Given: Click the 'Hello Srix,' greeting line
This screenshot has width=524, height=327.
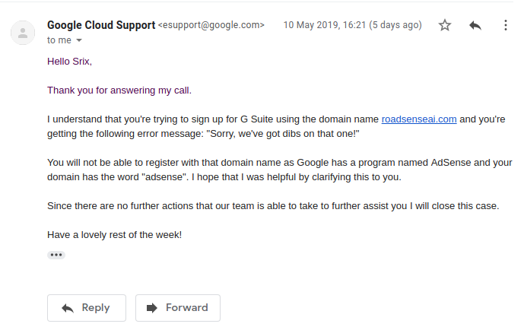Looking at the screenshot, I should point(69,62).
